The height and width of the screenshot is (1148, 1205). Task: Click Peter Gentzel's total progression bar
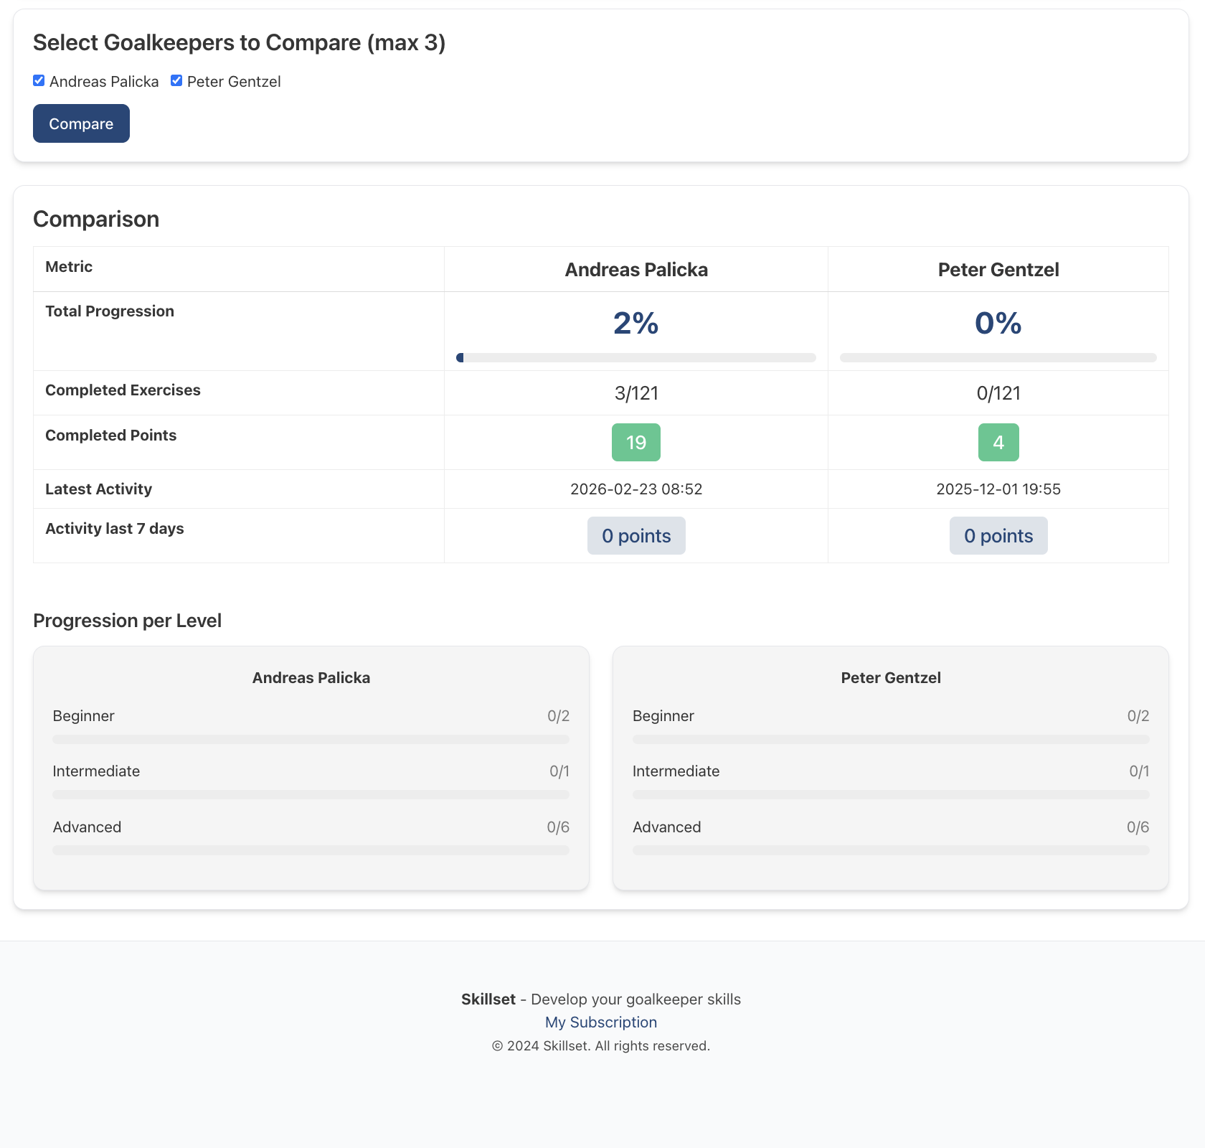tap(998, 357)
